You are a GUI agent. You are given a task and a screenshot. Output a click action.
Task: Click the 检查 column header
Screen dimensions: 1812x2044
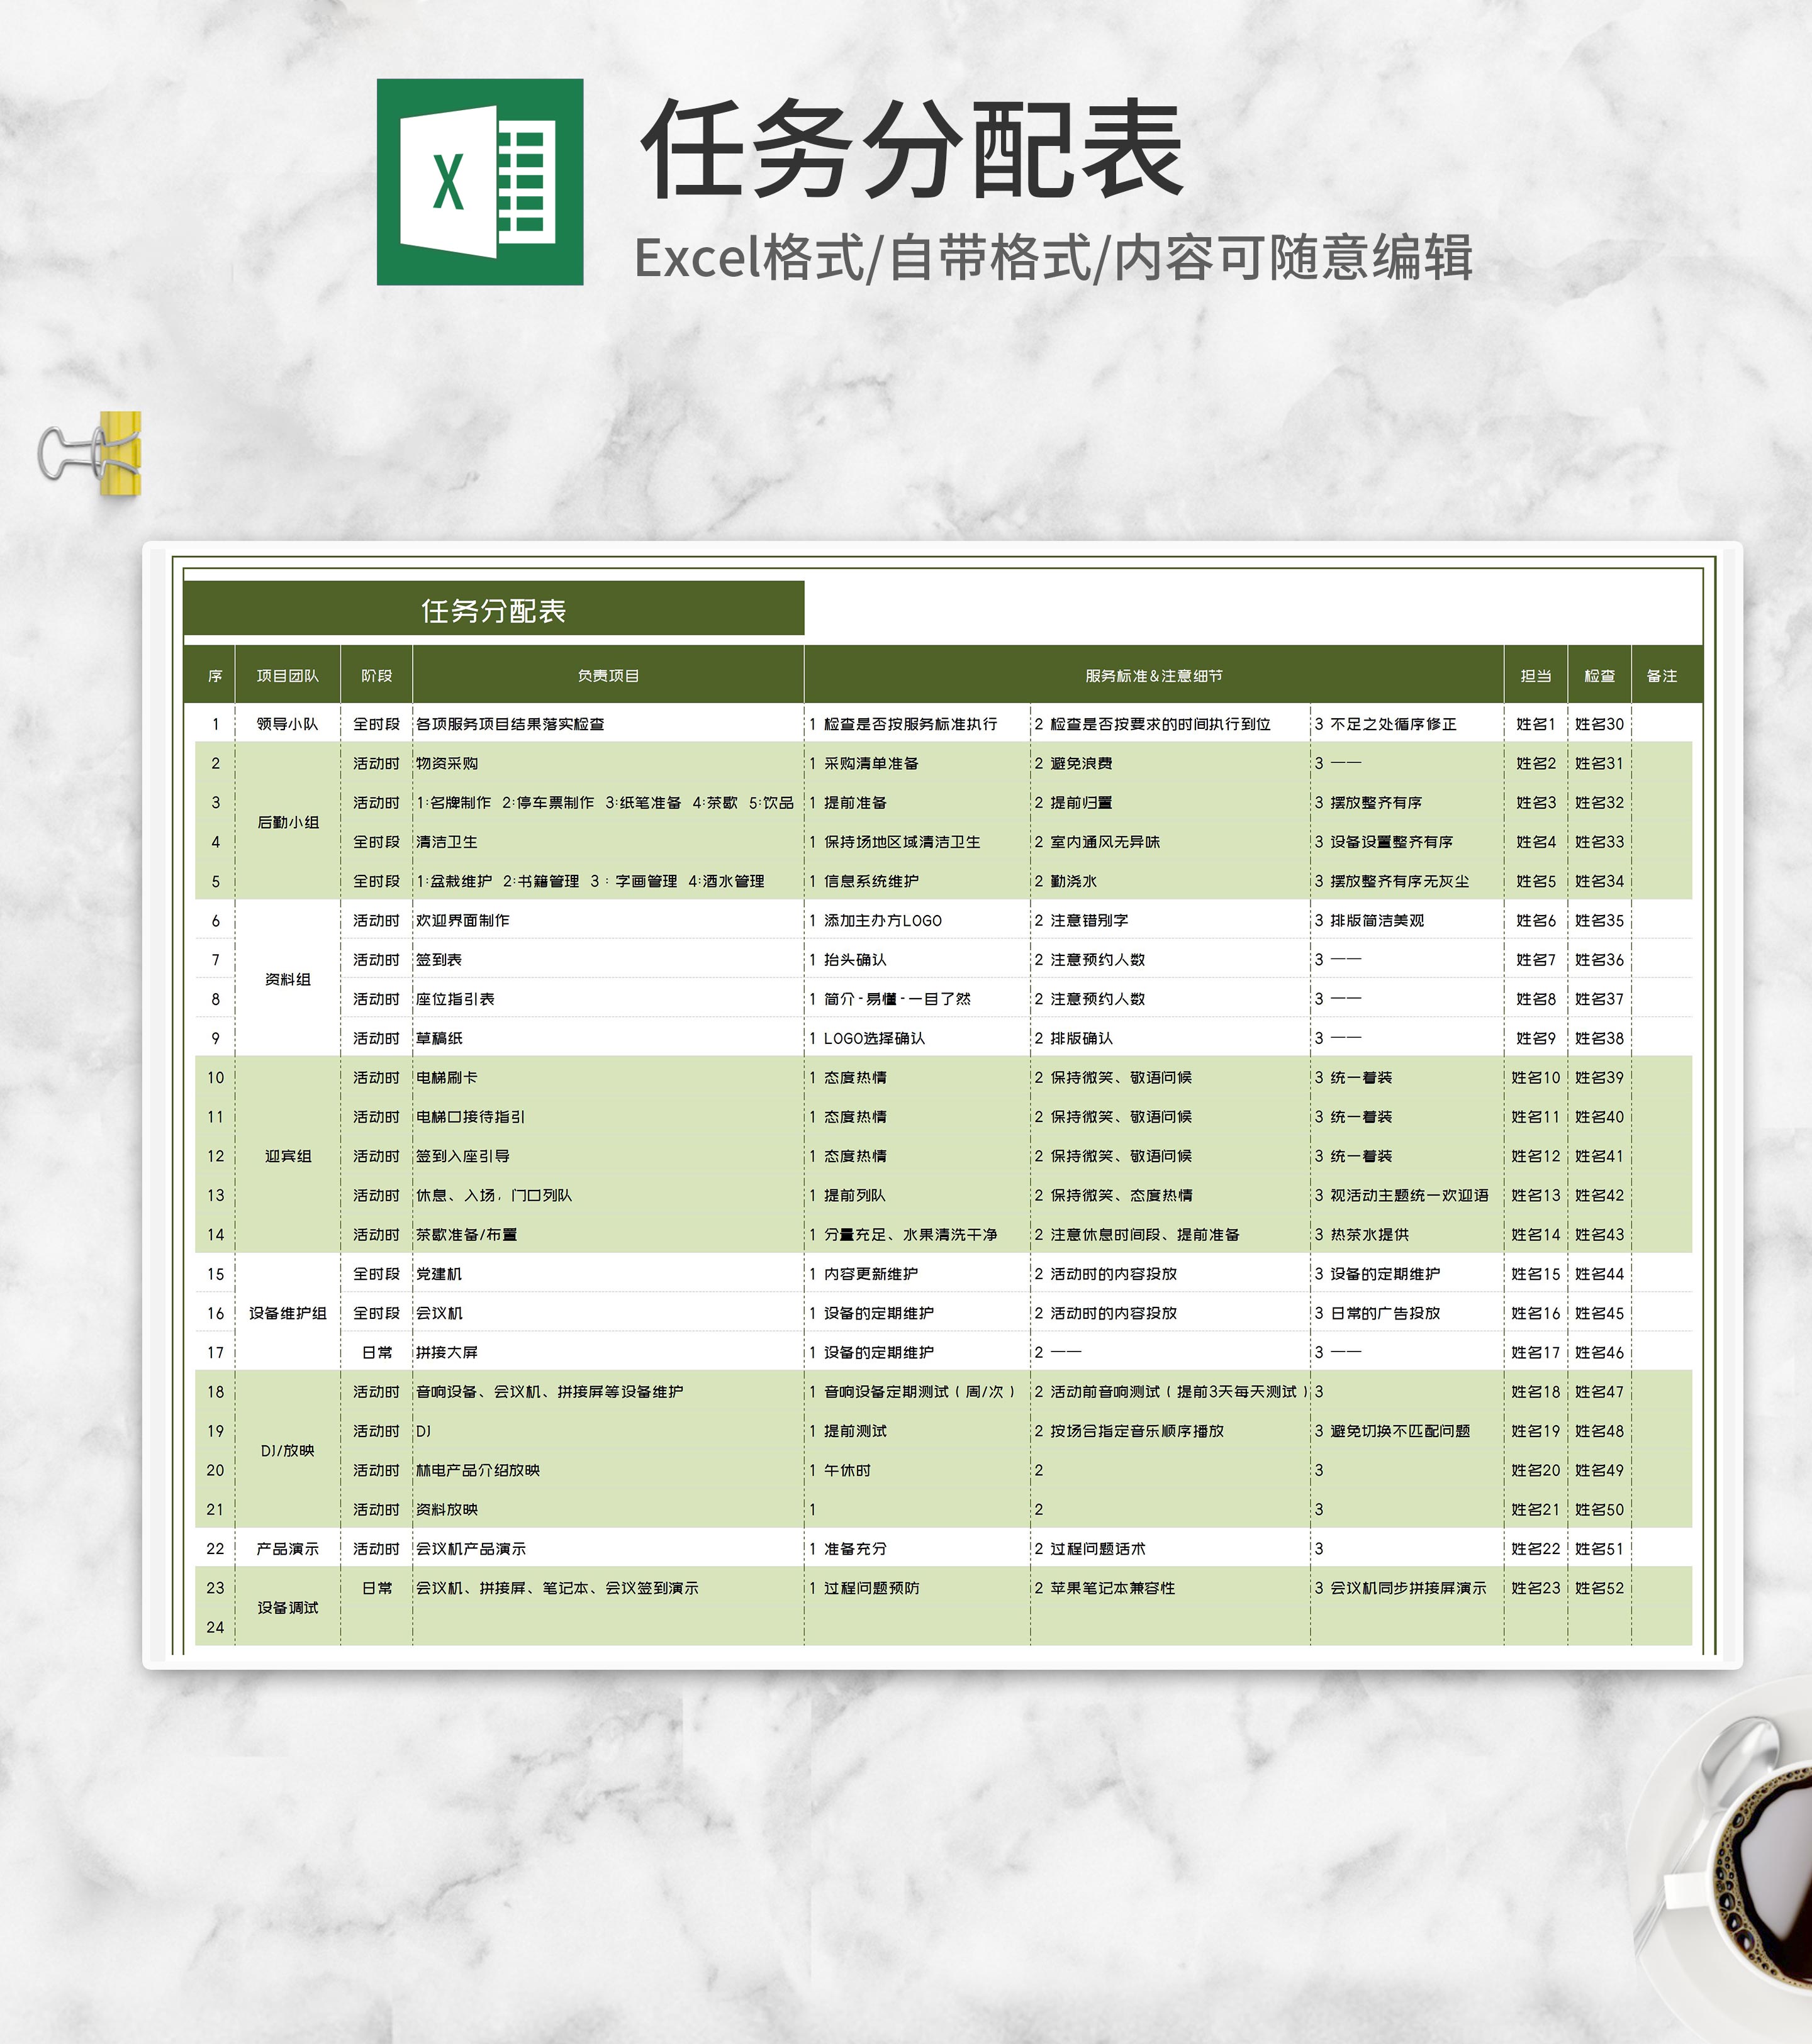tap(1599, 676)
